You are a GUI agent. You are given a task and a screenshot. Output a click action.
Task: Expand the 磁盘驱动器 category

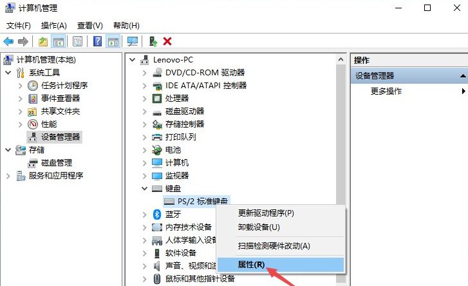[x=145, y=111]
